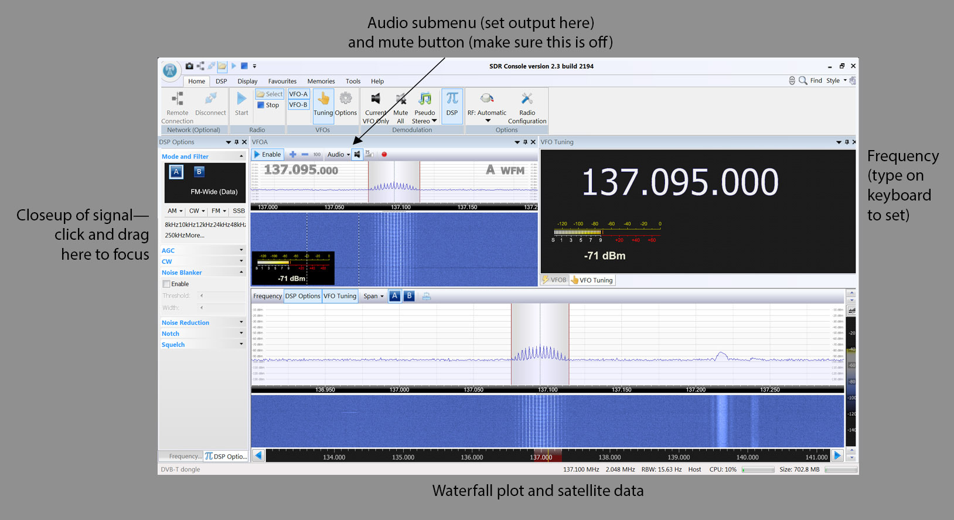Open the Memories ribbon tab
The image size is (954, 520).
tap(321, 81)
